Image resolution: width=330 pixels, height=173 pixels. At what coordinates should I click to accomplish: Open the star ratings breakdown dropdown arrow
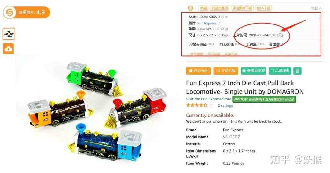(211, 105)
